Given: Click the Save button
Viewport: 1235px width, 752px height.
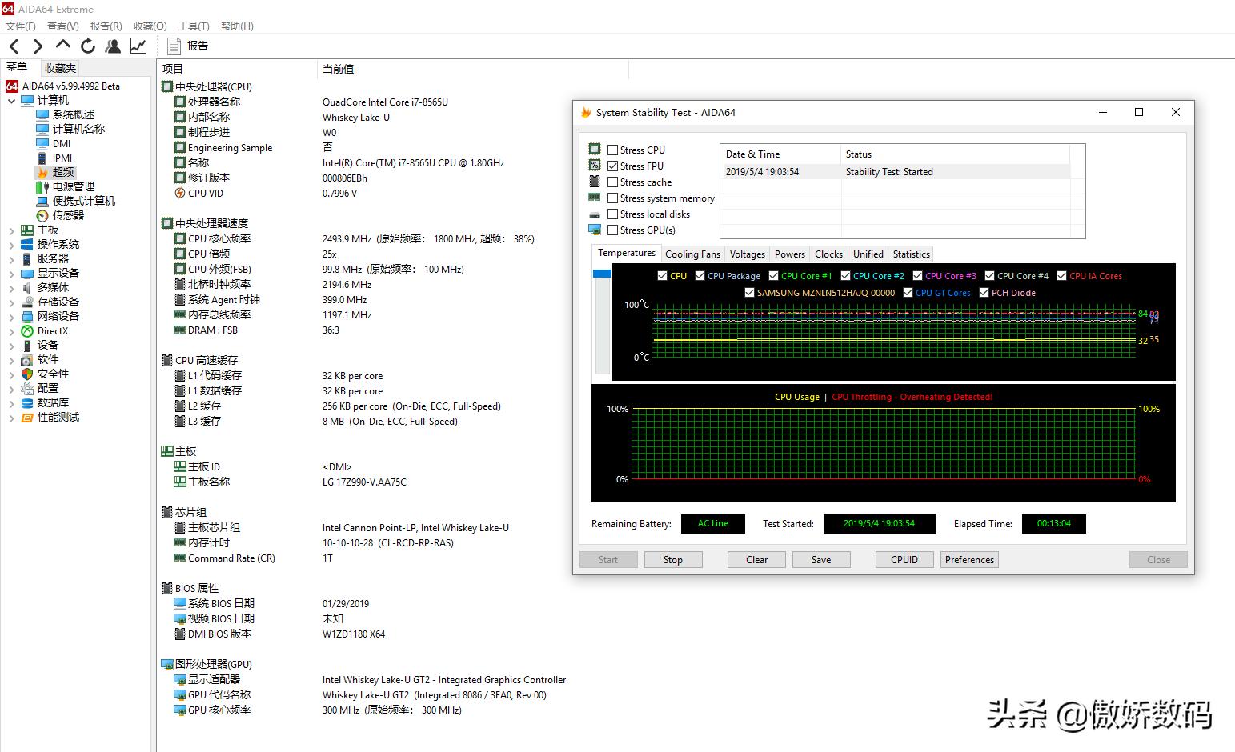Looking at the screenshot, I should 821,560.
